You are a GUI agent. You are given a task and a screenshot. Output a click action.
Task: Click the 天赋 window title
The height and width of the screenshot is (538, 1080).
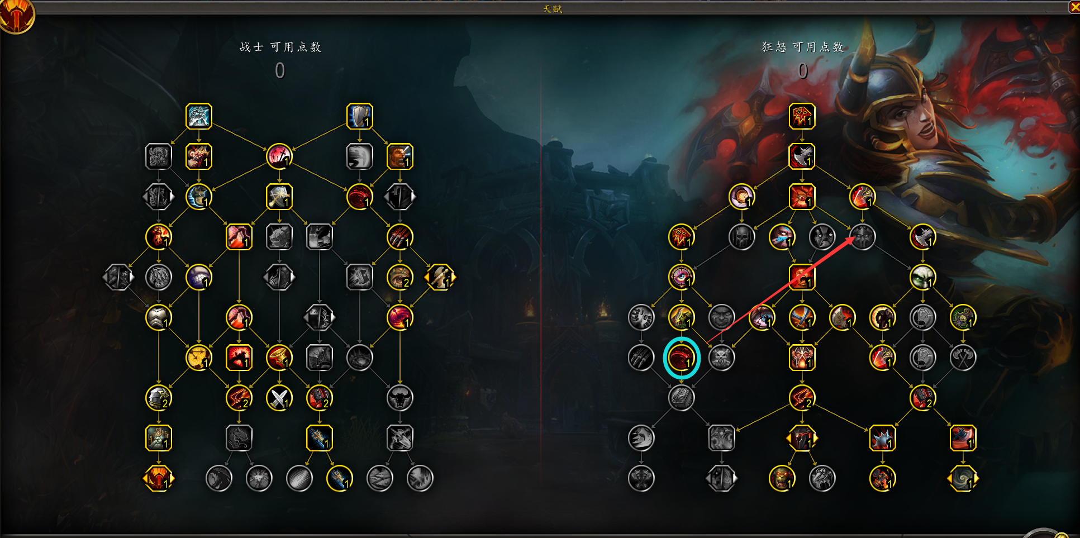[553, 8]
